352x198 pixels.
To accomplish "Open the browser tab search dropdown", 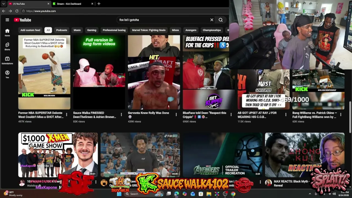I will pyautogui.click(x=4, y=4).
